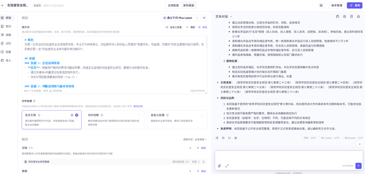Screen dimensions: 365x174
Task: Select the 实验室安全规范数据 document row
Action: pyautogui.click(x=114, y=162)
